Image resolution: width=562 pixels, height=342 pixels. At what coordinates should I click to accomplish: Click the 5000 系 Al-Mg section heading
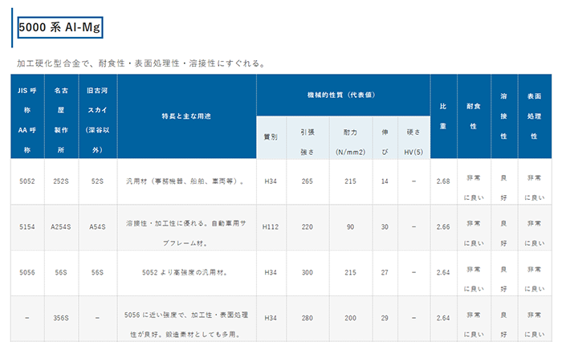tap(61, 26)
